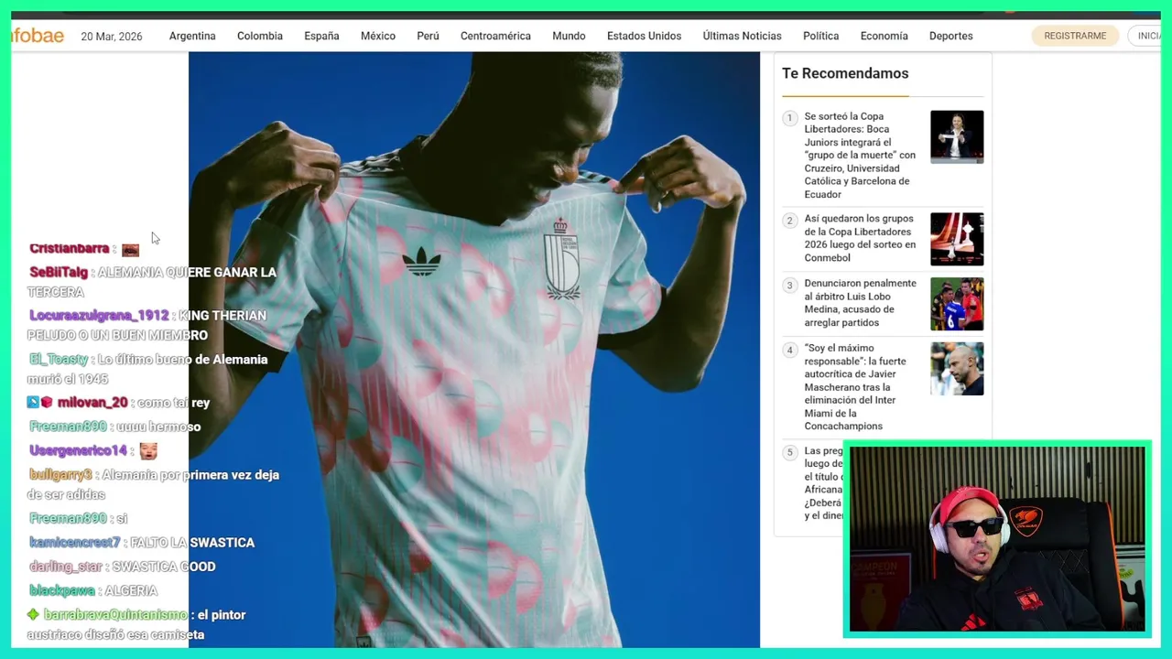Click the number 5 ranking badge
The height and width of the screenshot is (659, 1172).
(x=790, y=452)
